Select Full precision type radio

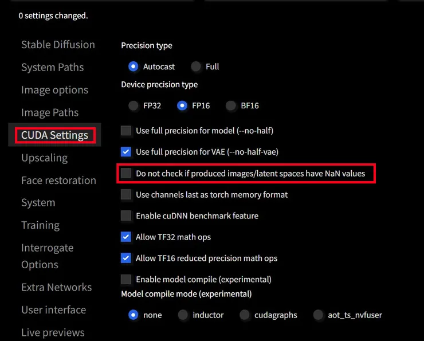tap(197, 66)
